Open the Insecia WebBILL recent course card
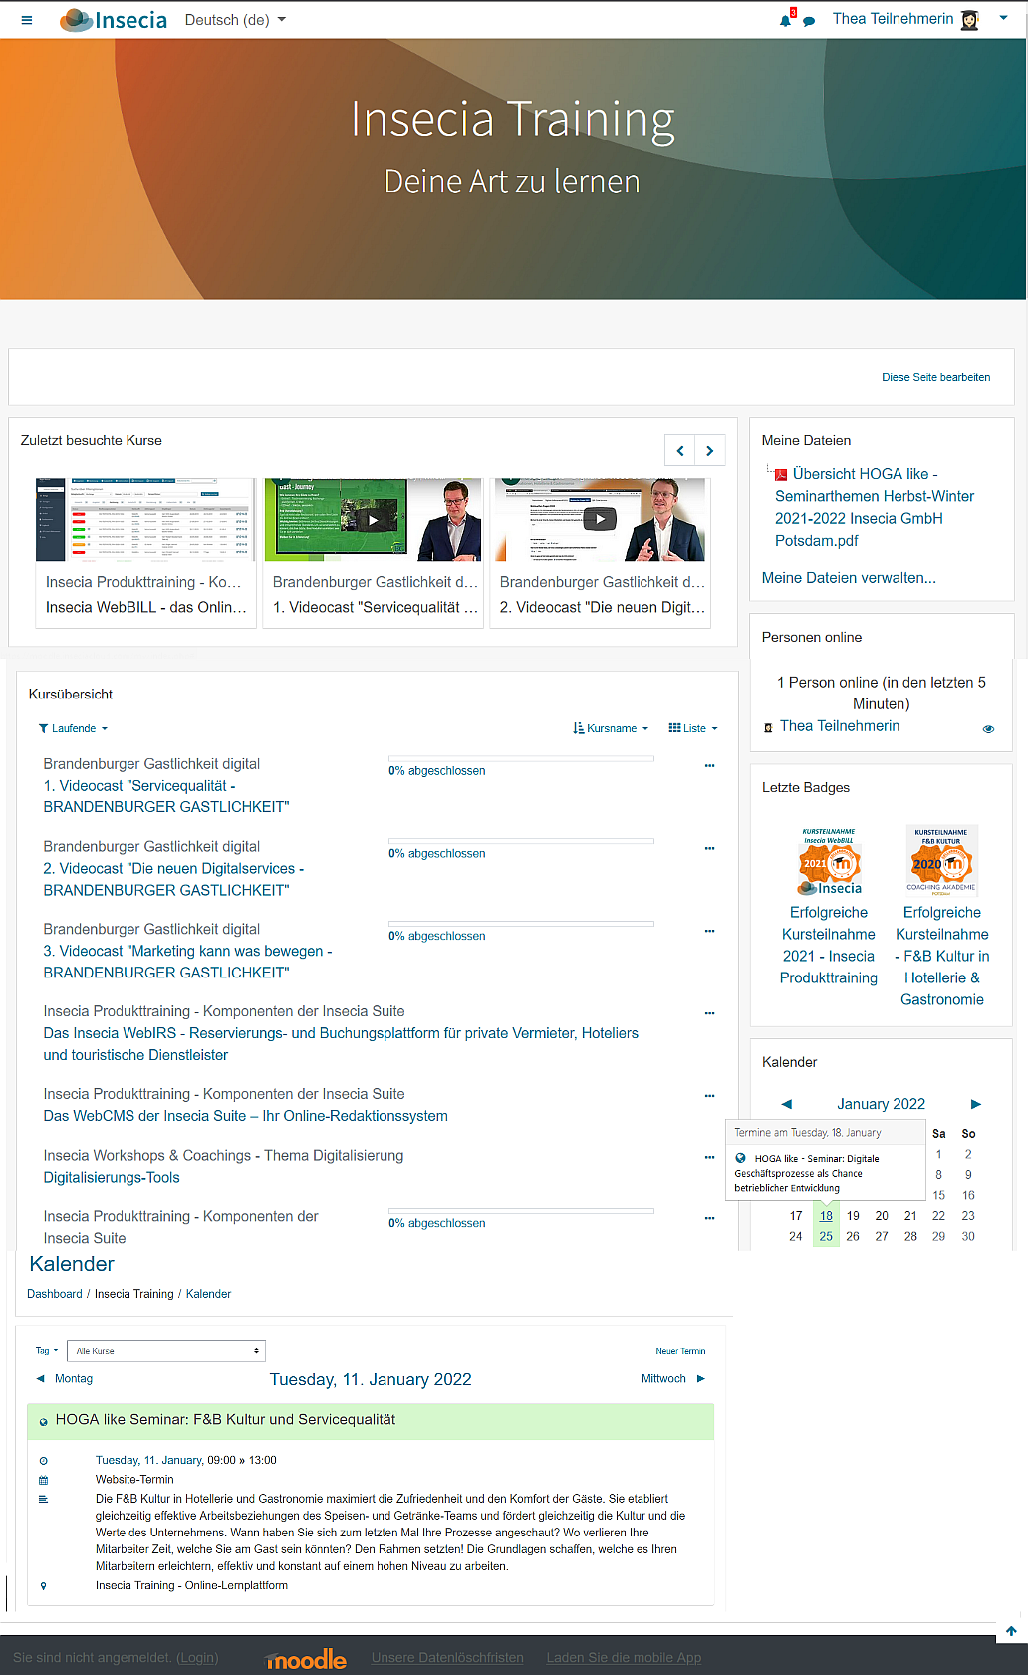Image resolution: width=1028 pixels, height=1675 pixels. (145, 553)
